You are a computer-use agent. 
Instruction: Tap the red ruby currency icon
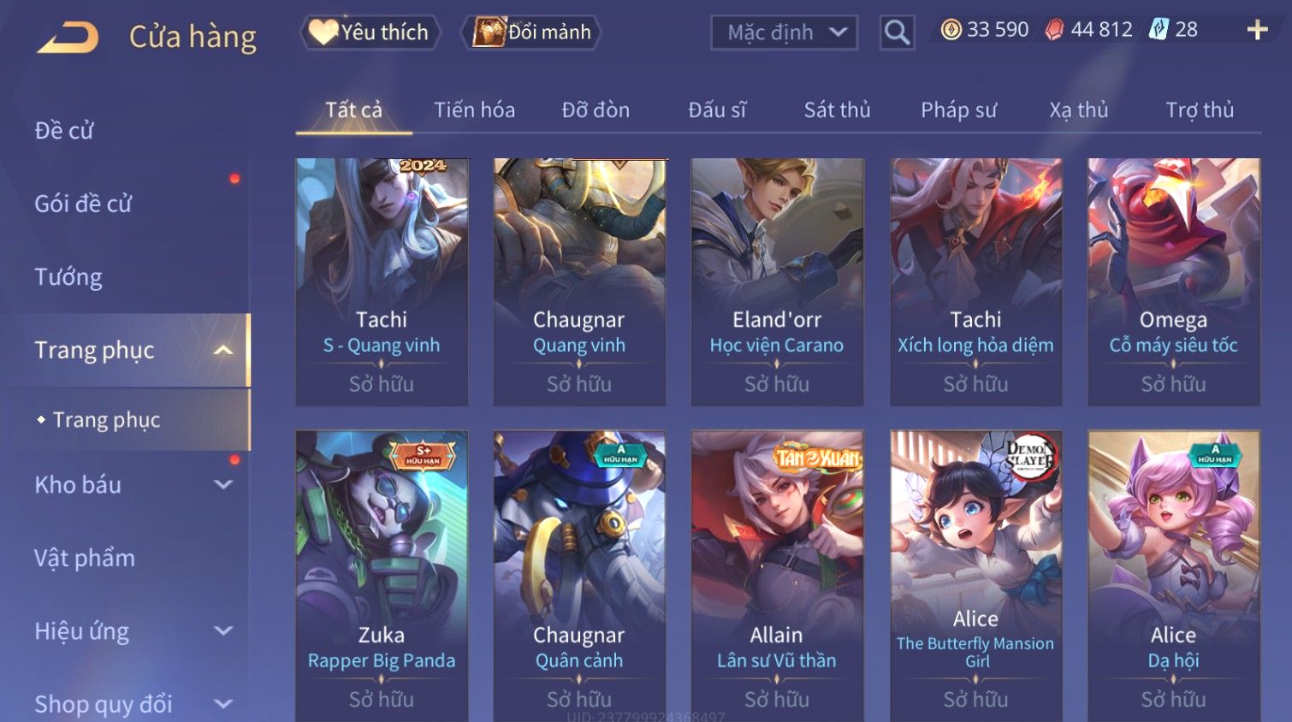pyautogui.click(x=1055, y=30)
